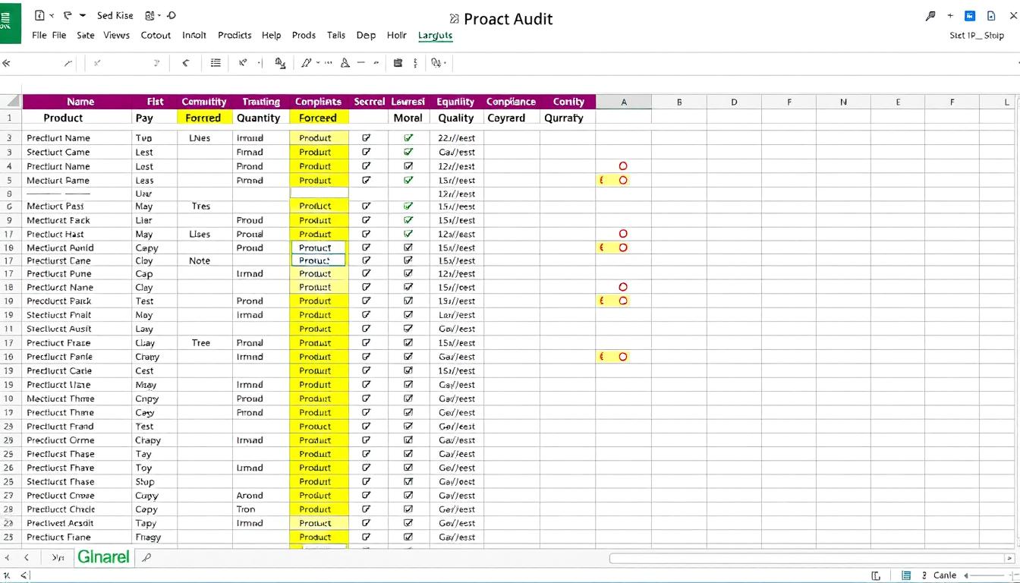The width and height of the screenshot is (1020, 583).
Task: Select column B header
Action: [679, 102]
